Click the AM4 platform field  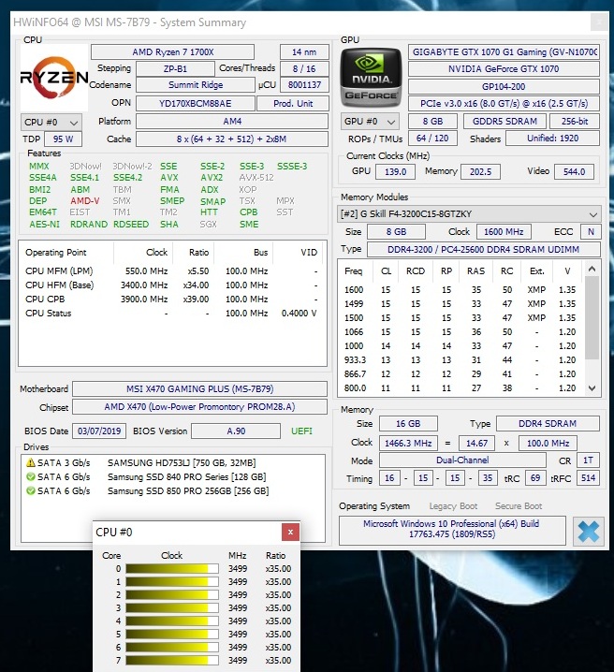232,122
